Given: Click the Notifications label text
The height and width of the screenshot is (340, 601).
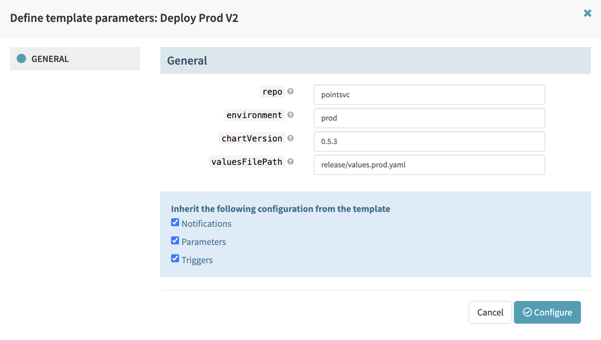Looking at the screenshot, I should 206,224.
